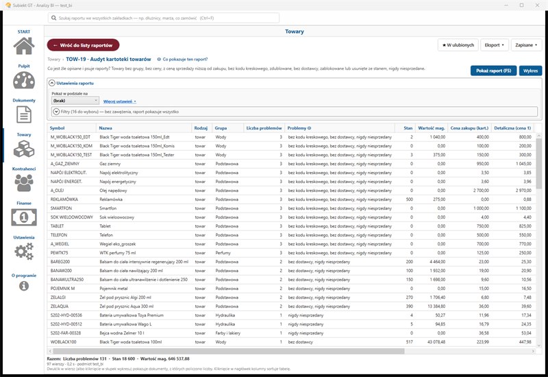Sort by Symbol column header
The width and height of the screenshot is (548, 377).
72,128
